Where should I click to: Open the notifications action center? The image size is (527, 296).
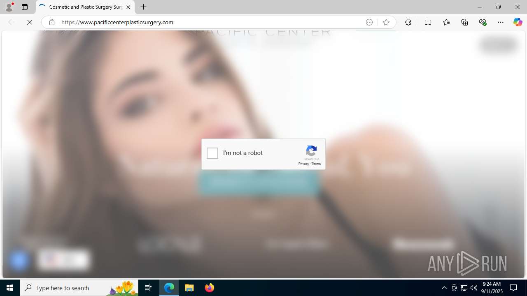point(514,288)
